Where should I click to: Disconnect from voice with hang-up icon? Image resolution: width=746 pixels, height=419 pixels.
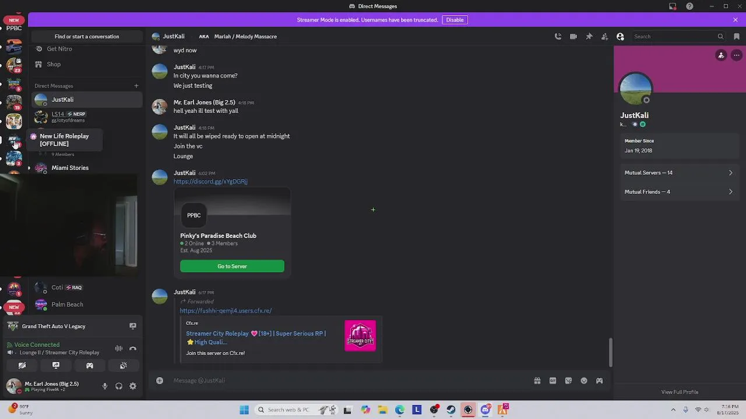(x=133, y=349)
